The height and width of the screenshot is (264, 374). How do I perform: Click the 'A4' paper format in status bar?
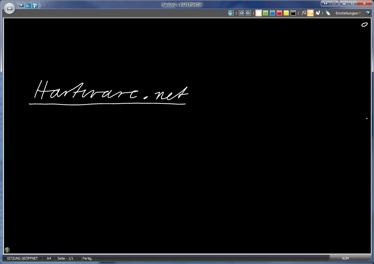pos(49,258)
